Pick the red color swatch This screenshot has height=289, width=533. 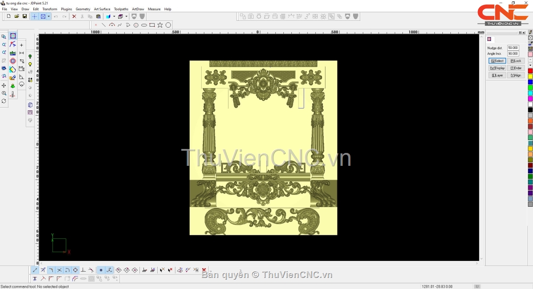[x=530, y=71]
